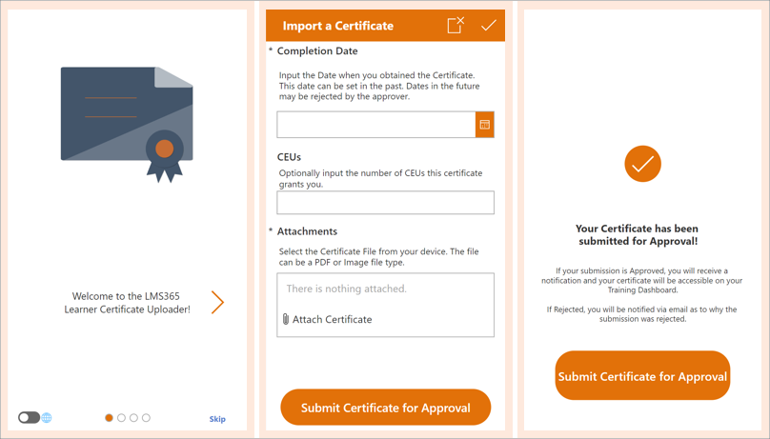Click the paperclip Attach Certificate icon
The width and height of the screenshot is (770, 439).
click(x=286, y=320)
